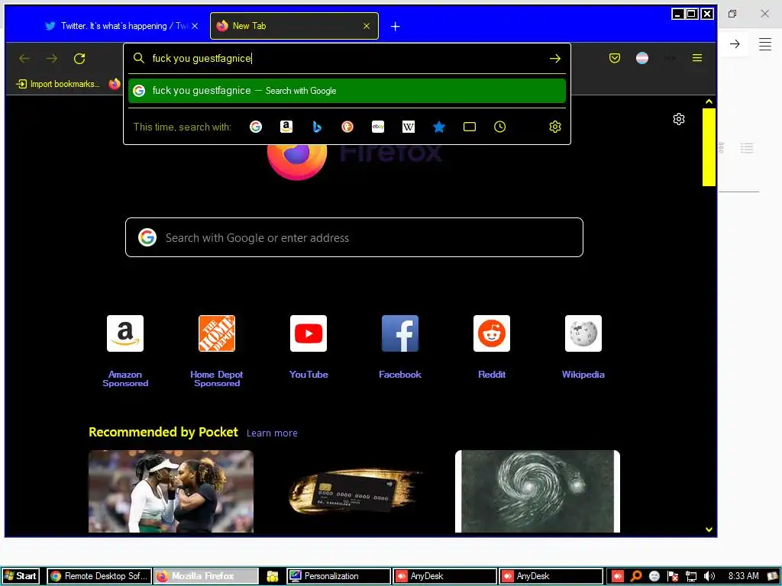Click Getting Started Firefox bookmark icon

pyautogui.click(x=115, y=84)
